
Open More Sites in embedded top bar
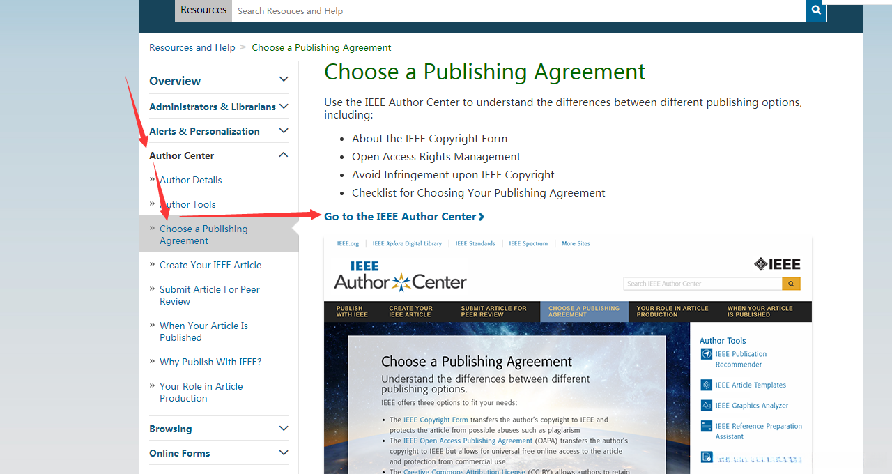coord(576,244)
